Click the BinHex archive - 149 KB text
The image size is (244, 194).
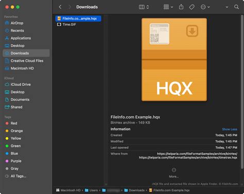pos(130,122)
